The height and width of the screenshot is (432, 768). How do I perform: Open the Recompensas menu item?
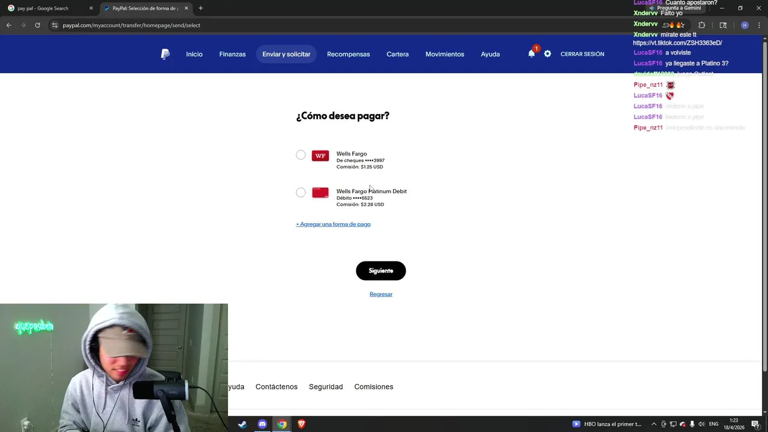[x=348, y=54]
